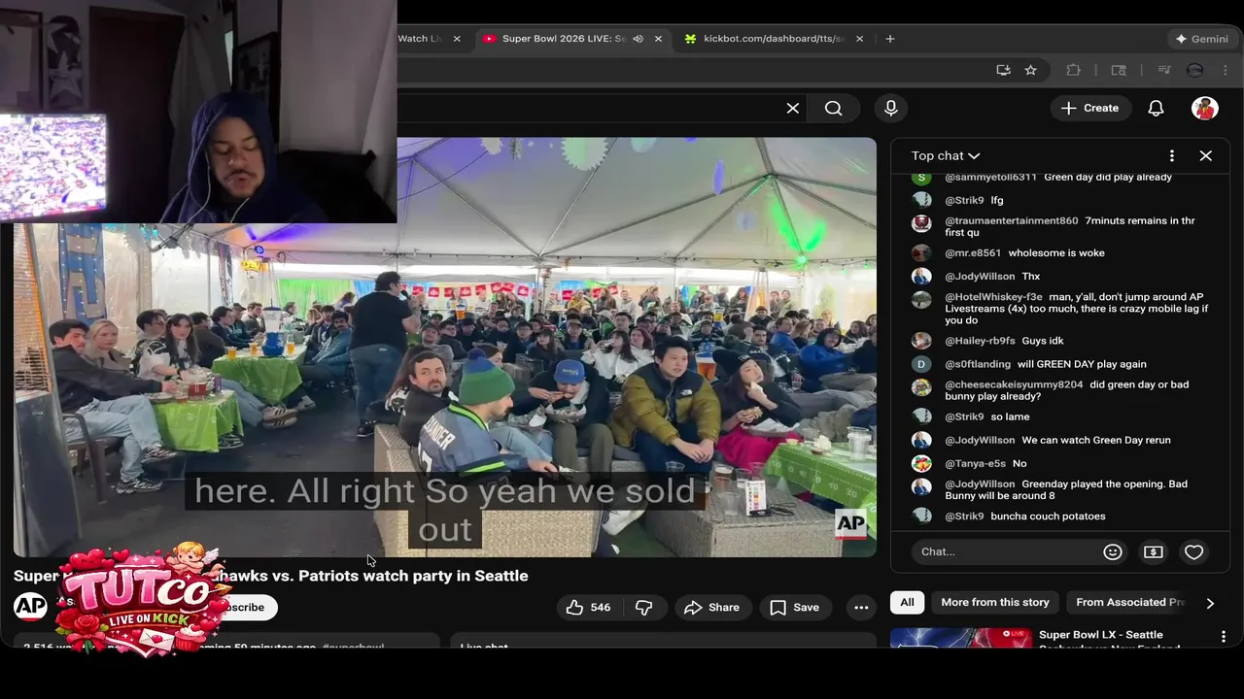
Task: Open the browser profile avatar
Action: 1195,70
